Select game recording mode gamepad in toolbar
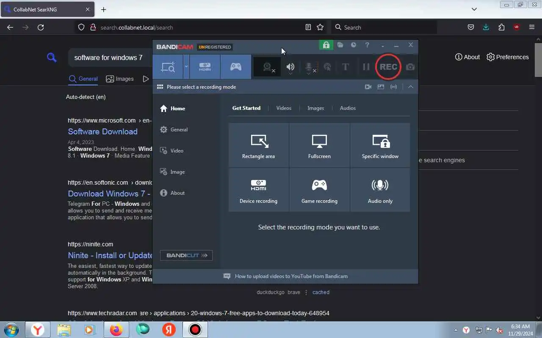Screen dimensions: 542x338 [236, 67]
